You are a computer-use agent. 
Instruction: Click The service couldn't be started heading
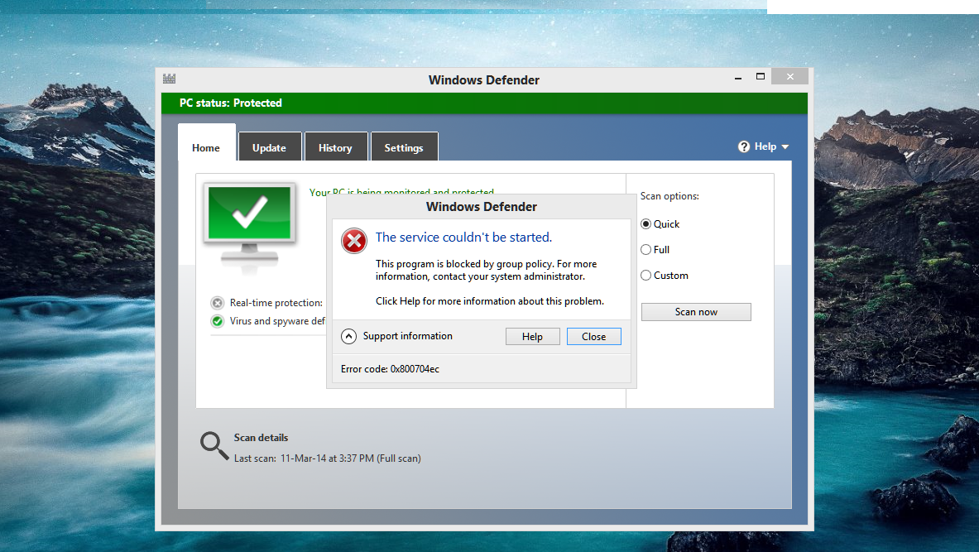point(464,238)
